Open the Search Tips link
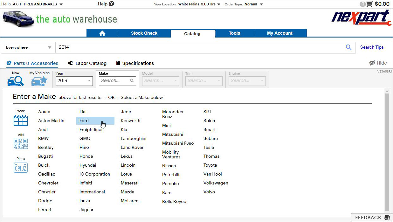 [x=372, y=47]
